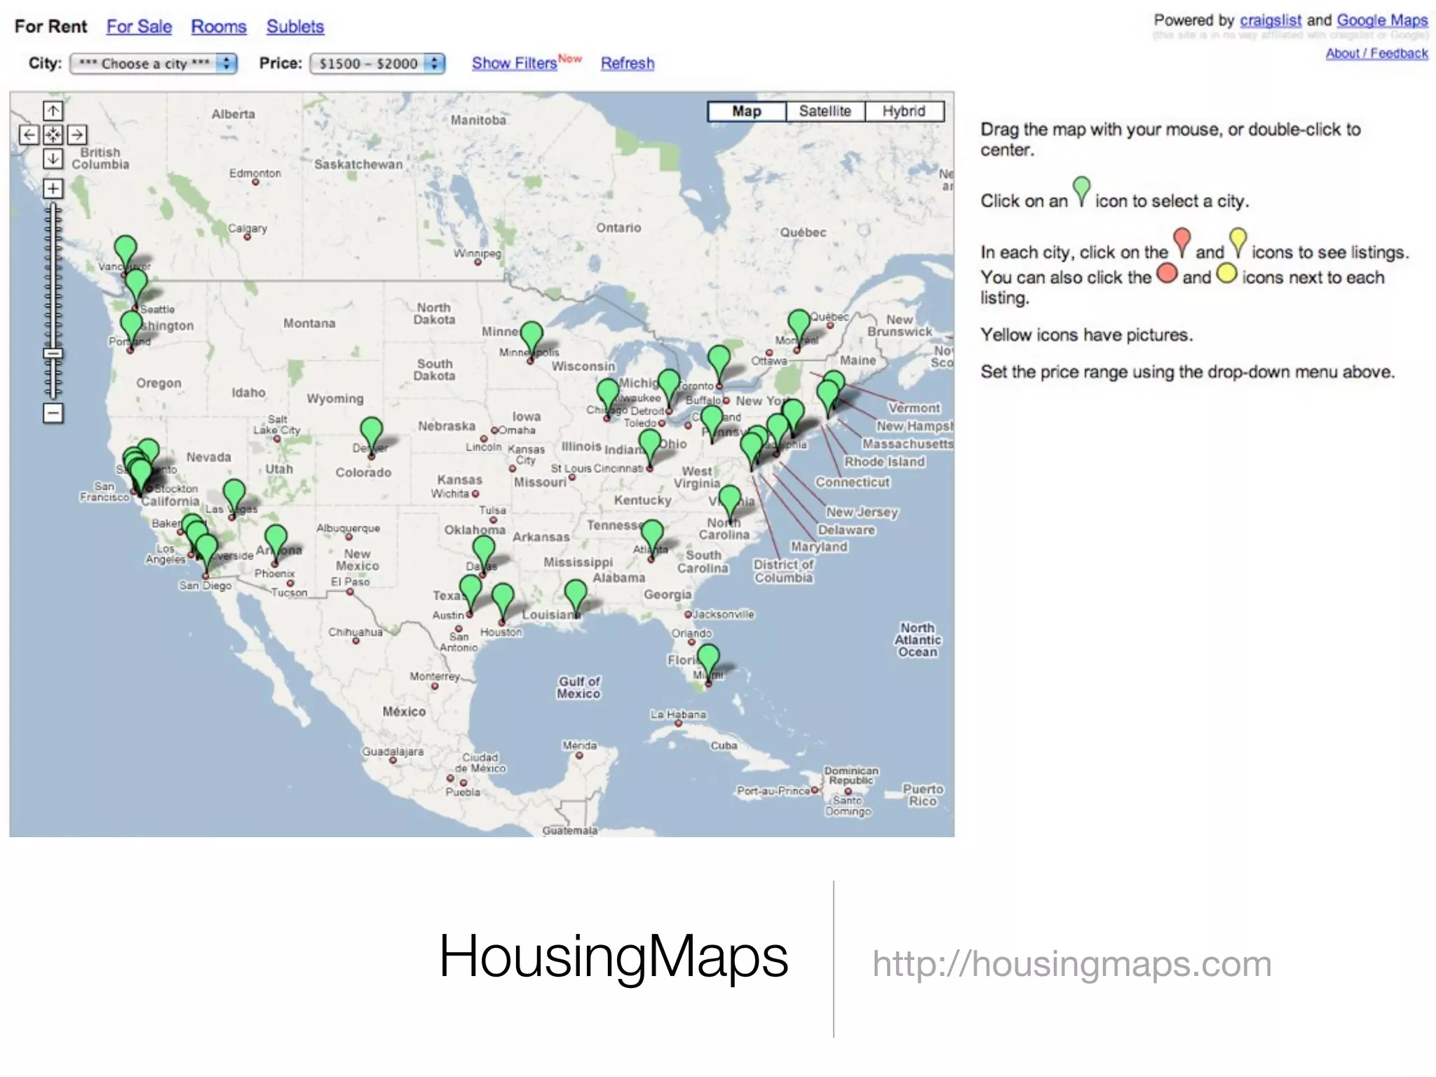The width and height of the screenshot is (1436, 1077).
Task: Click the Refresh link
Action: (x=627, y=63)
